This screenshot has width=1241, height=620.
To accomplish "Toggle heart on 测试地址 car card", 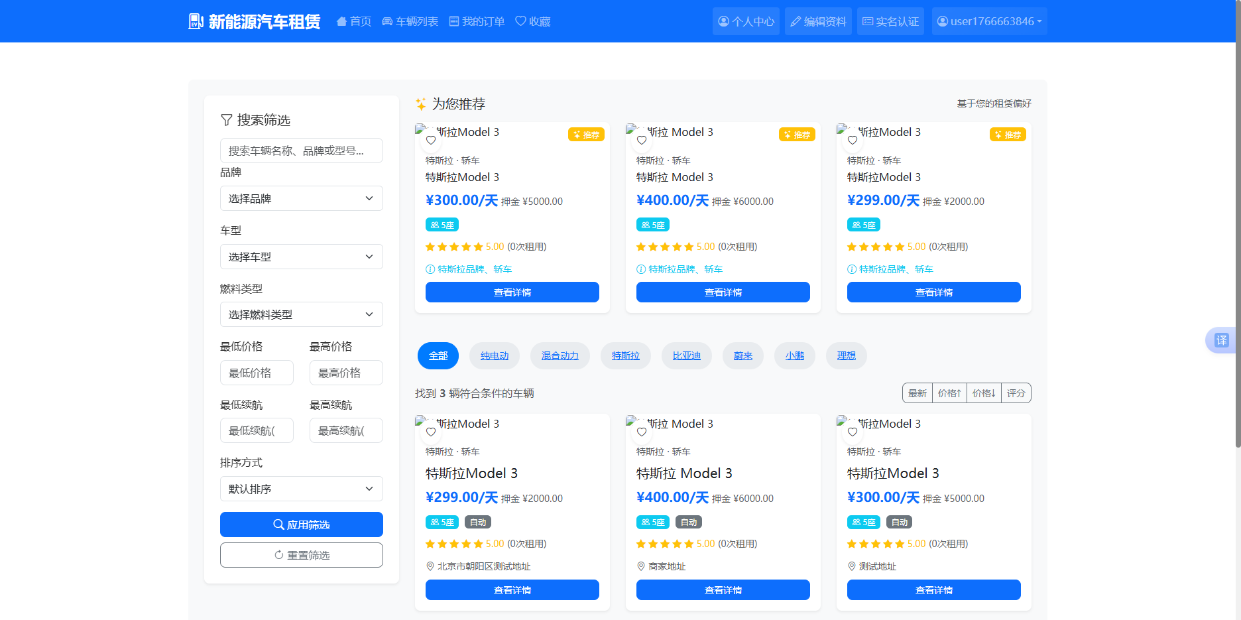I will tap(853, 432).
